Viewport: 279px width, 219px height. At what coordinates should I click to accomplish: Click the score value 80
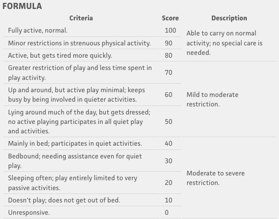click(x=168, y=55)
